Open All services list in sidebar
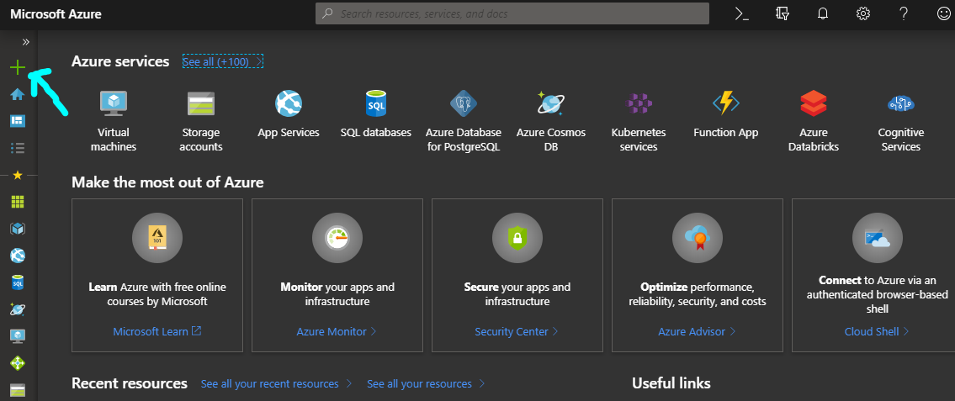This screenshot has width=955, height=401. [x=17, y=148]
